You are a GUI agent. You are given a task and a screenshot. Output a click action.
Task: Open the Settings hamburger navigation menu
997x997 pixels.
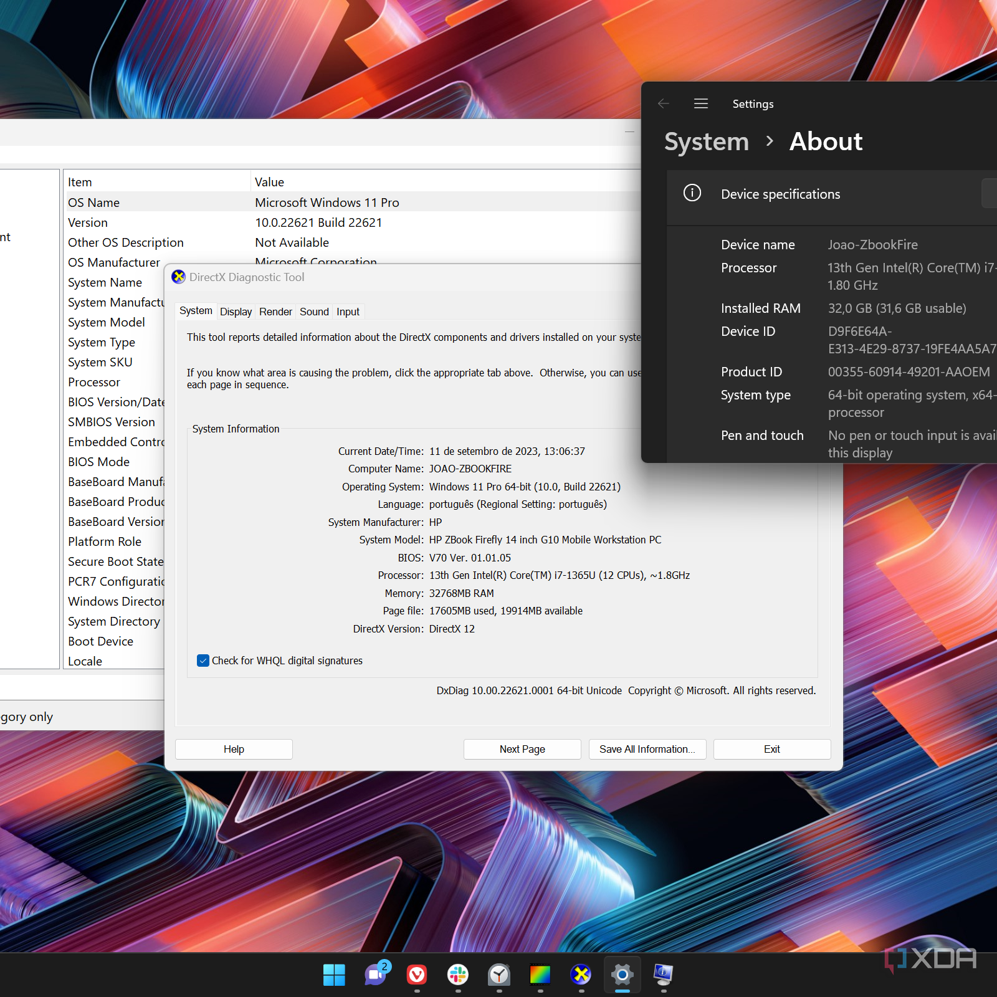(701, 103)
